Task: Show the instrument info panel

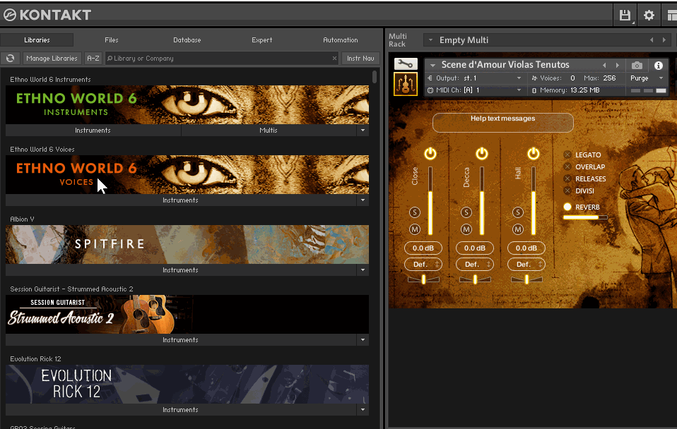Action: tap(658, 66)
